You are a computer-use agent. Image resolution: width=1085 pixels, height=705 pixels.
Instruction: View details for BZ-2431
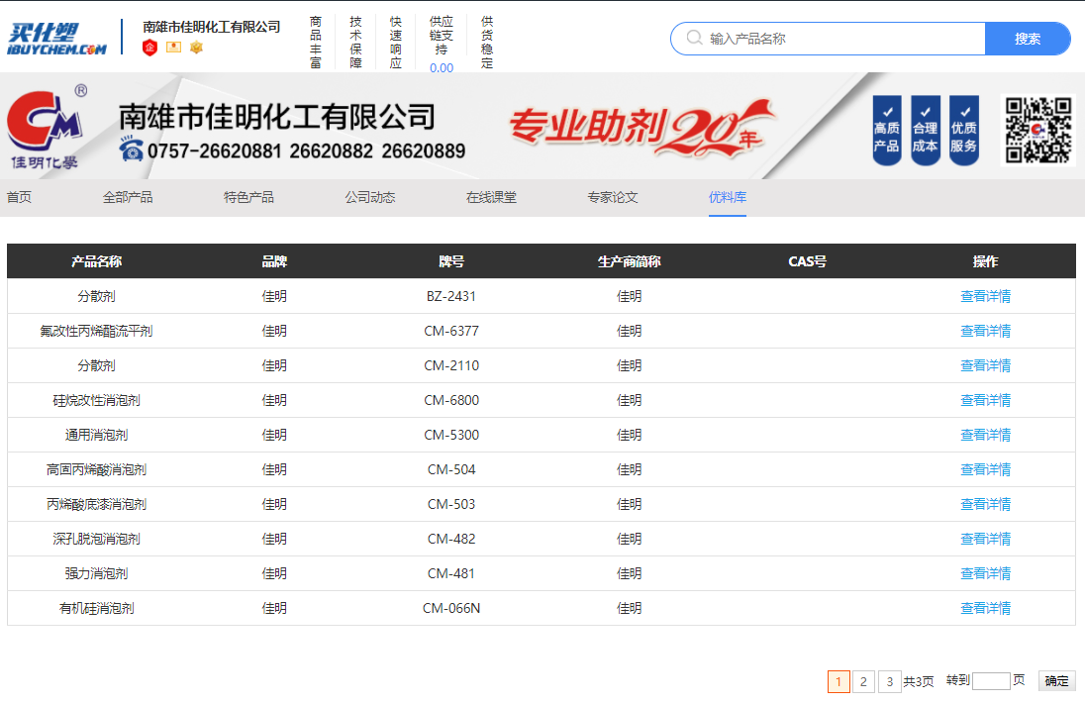pos(985,297)
